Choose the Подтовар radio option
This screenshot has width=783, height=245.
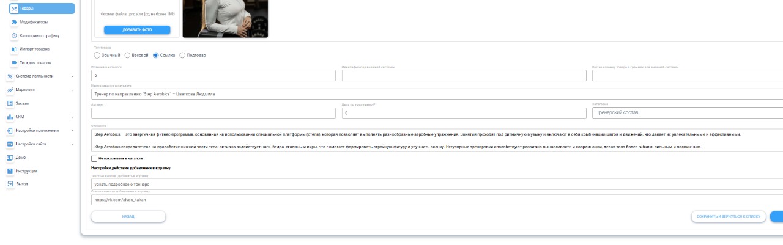(x=182, y=55)
